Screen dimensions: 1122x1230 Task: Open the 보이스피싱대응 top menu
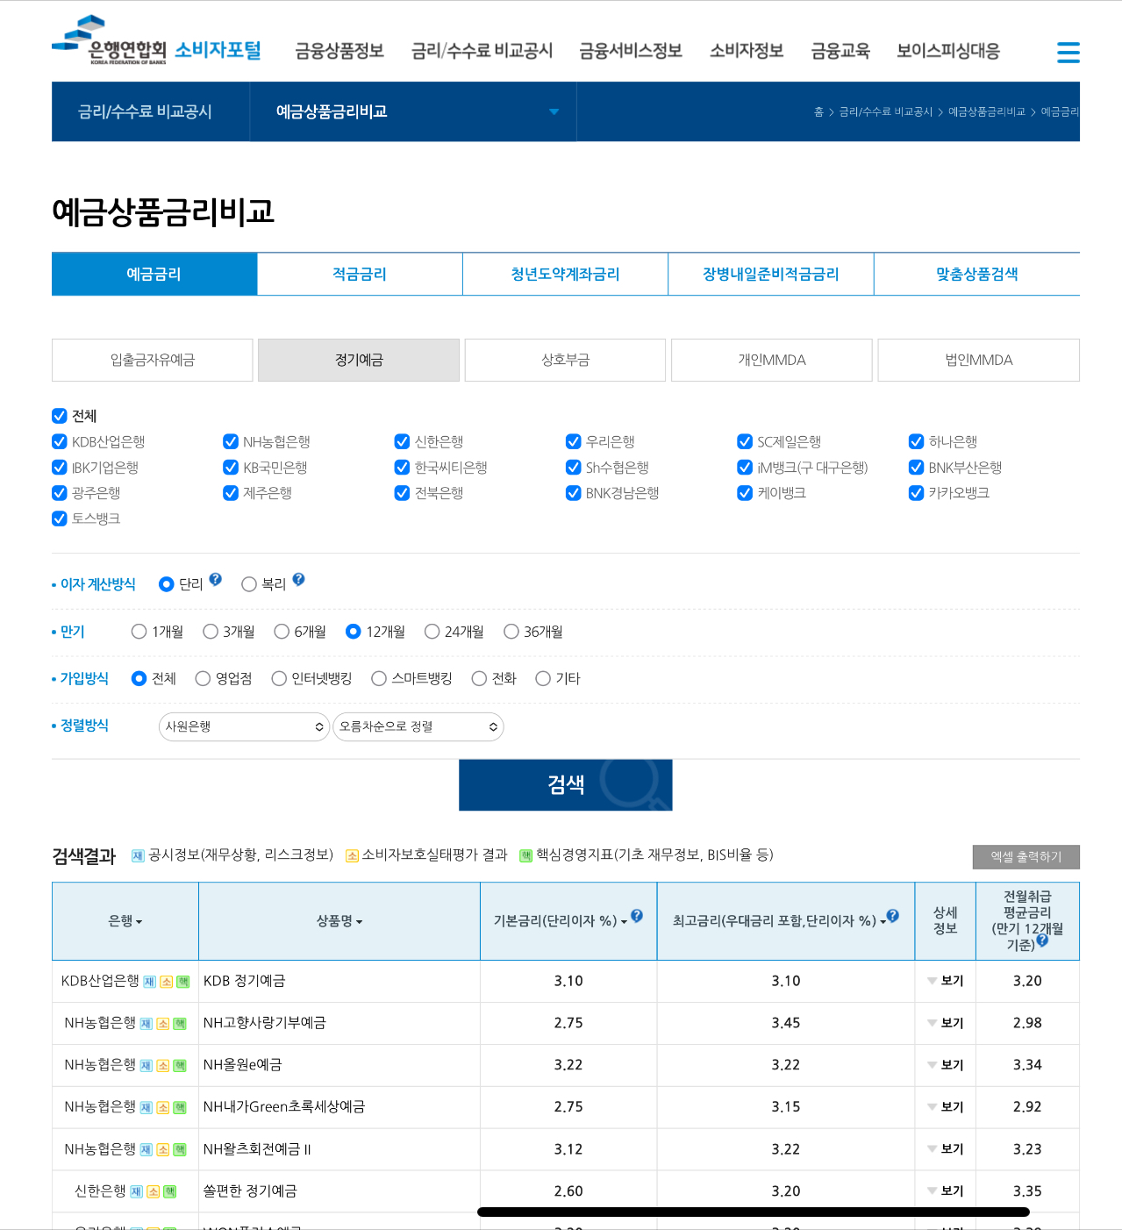click(x=948, y=51)
